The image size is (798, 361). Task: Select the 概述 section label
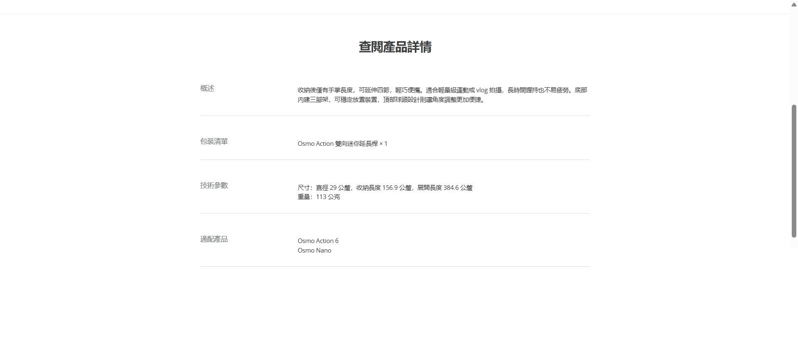tap(207, 88)
